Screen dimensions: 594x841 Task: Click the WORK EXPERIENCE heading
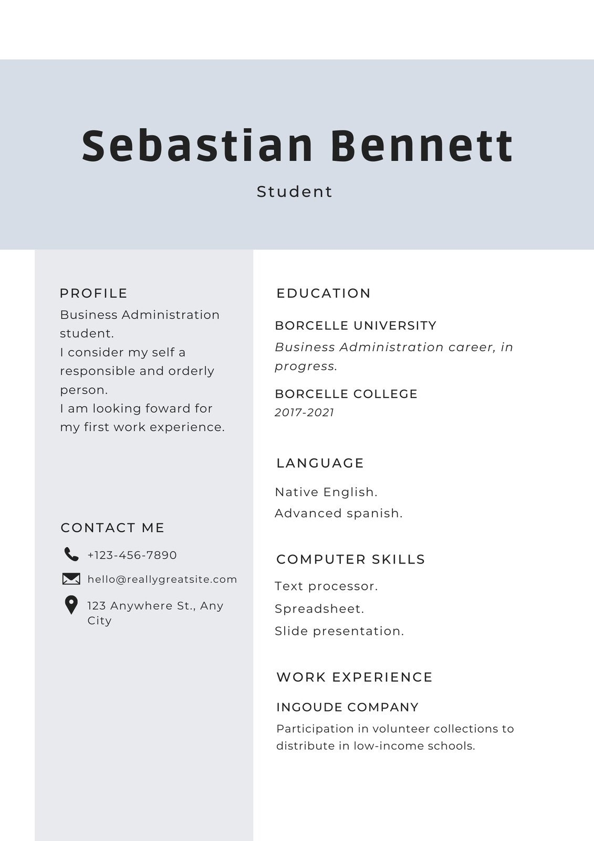[355, 677]
